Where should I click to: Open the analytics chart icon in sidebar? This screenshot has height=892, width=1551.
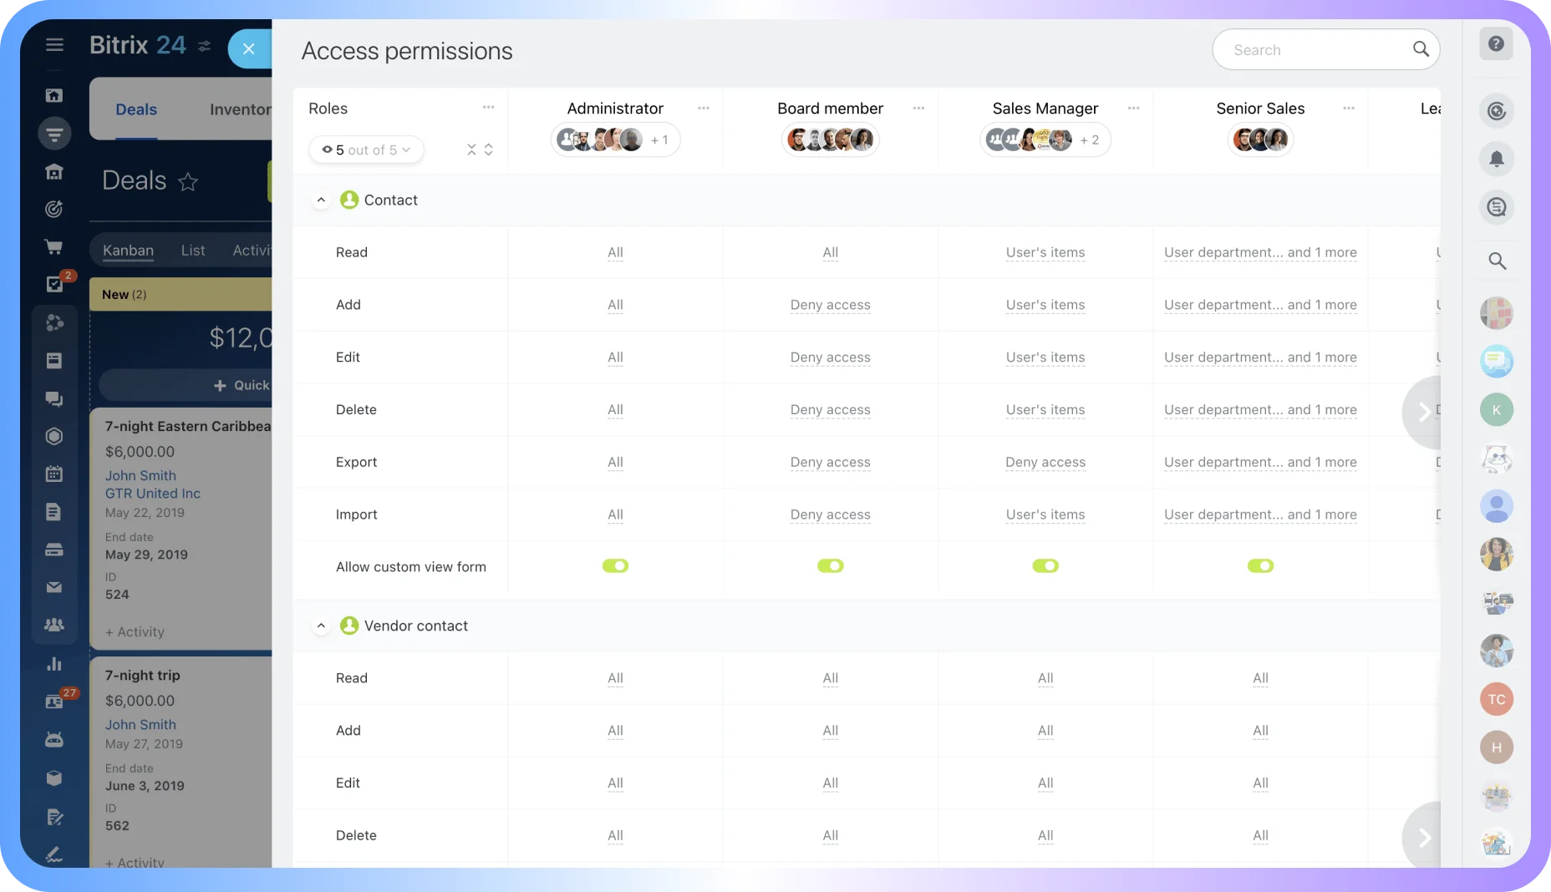(54, 663)
